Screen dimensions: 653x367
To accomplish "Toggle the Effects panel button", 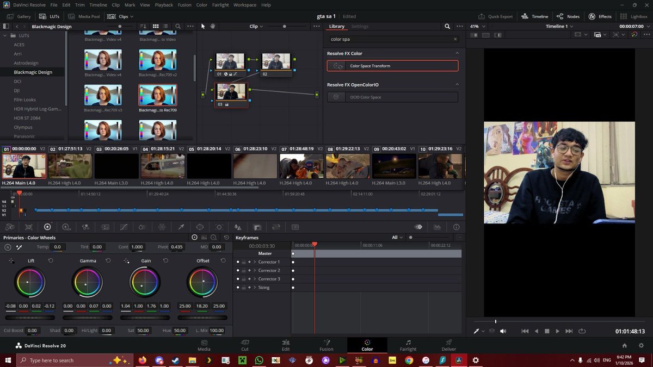I will click(x=600, y=16).
